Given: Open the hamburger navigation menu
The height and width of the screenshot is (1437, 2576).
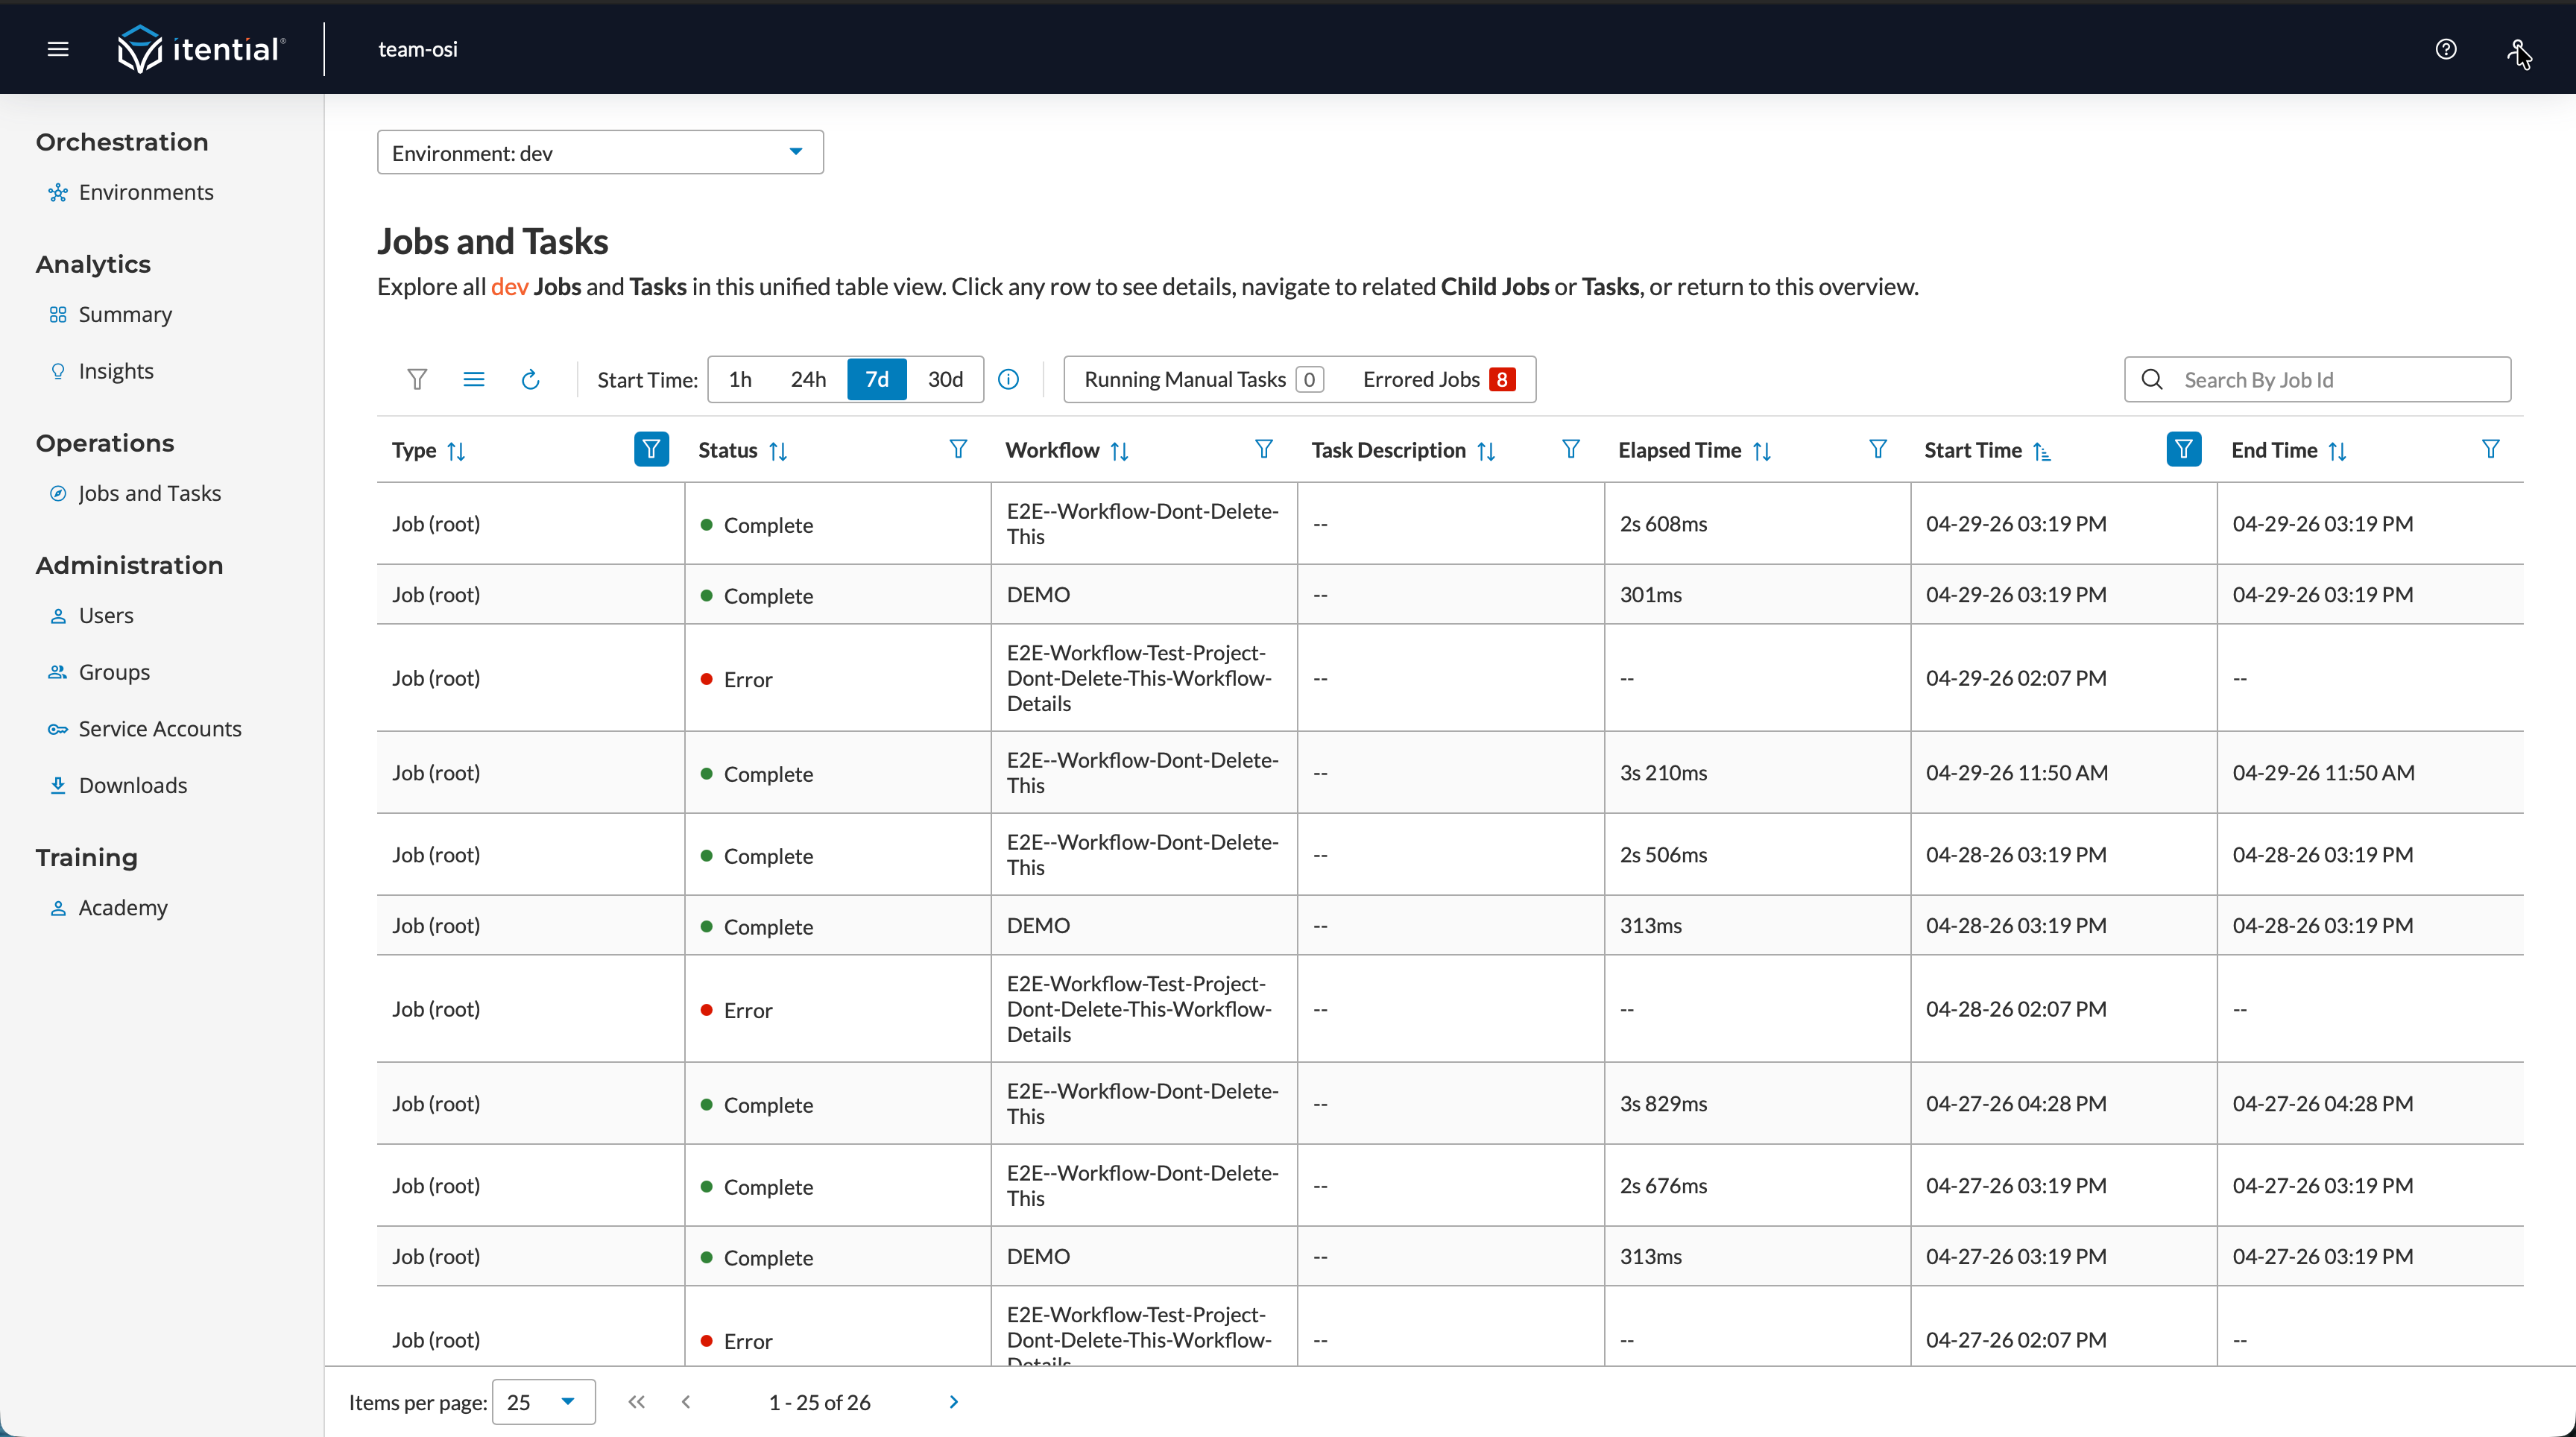Looking at the screenshot, I should pos(58,49).
